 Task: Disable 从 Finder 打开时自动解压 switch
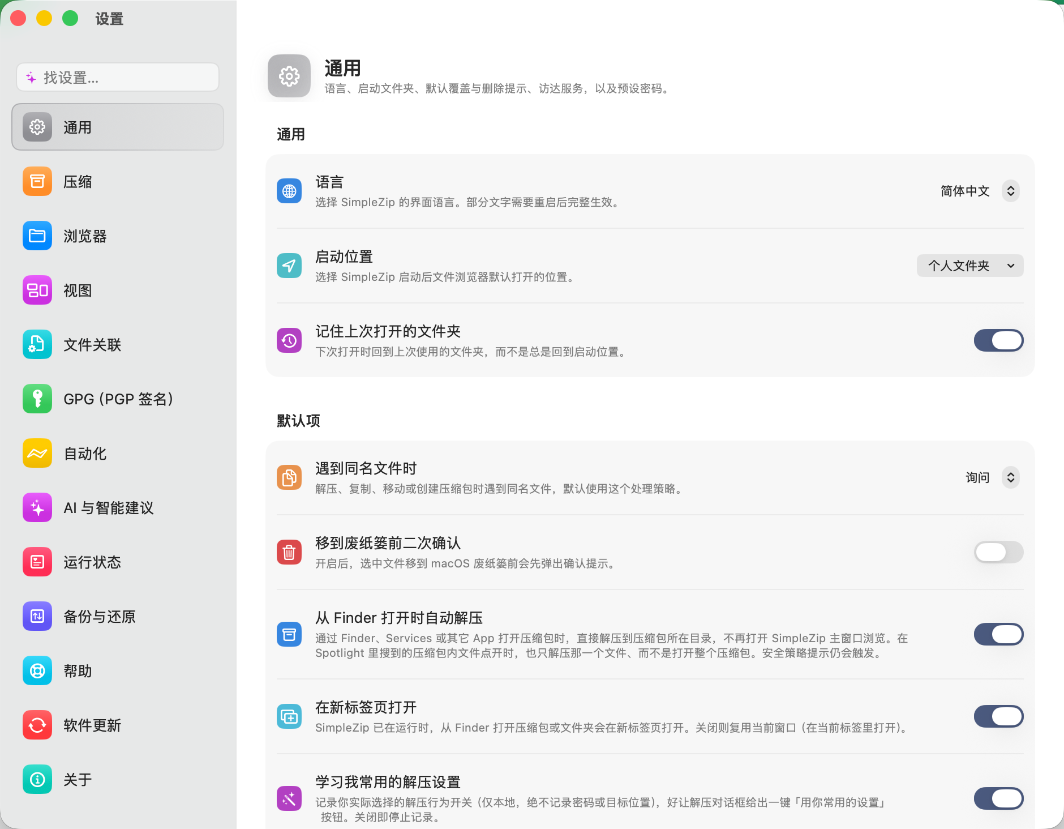(x=998, y=634)
